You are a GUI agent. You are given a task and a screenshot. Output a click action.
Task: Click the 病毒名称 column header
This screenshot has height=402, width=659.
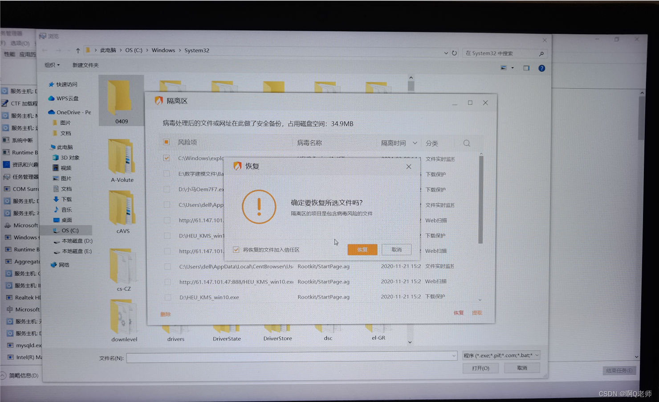[309, 143]
